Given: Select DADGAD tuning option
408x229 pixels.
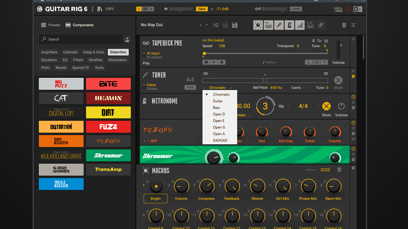Looking at the screenshot, I should (220, 140).
